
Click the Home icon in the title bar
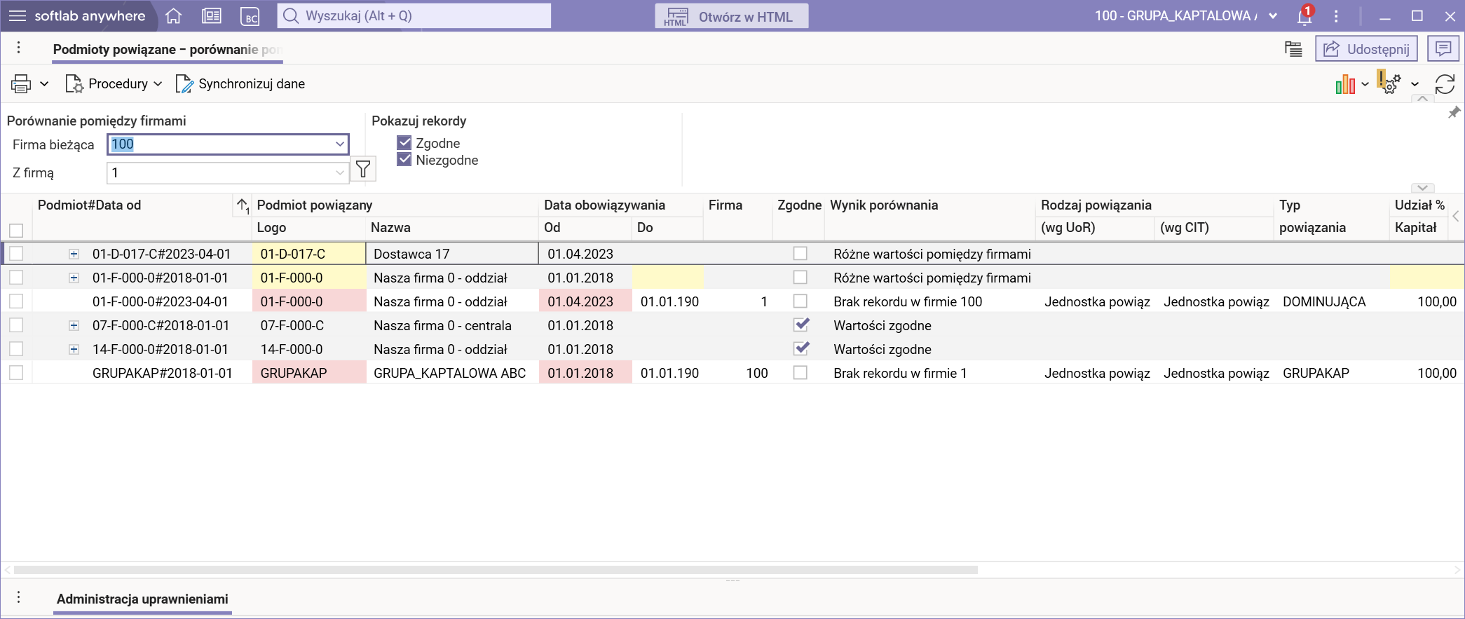coord(174,16)
